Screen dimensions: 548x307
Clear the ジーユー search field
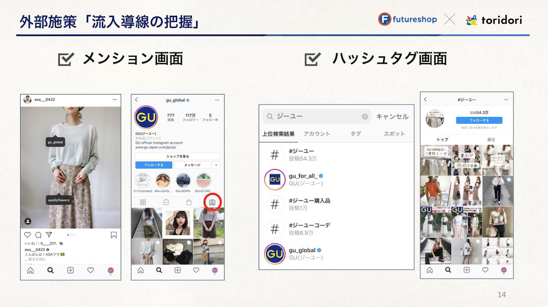coord(365,117)
